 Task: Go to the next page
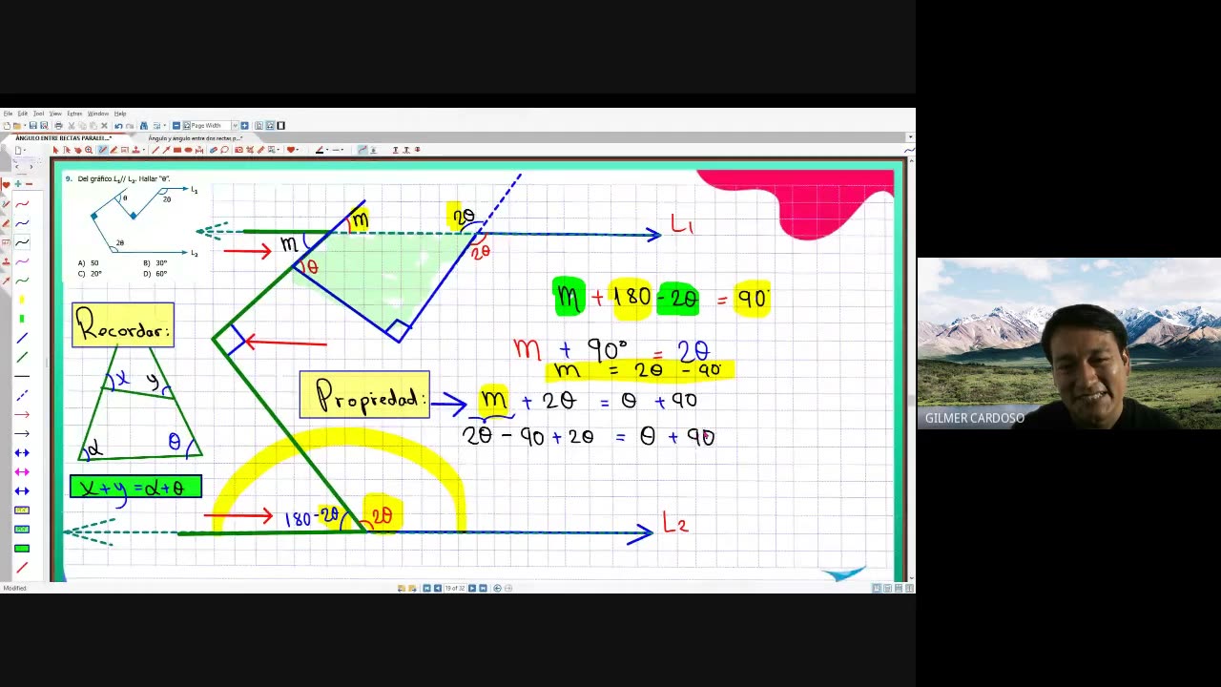[472, 588]
